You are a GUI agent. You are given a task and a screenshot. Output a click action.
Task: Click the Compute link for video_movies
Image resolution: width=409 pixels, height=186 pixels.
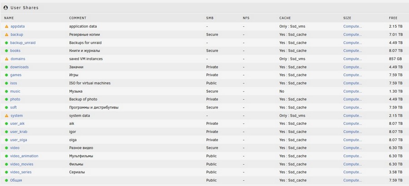352,164
